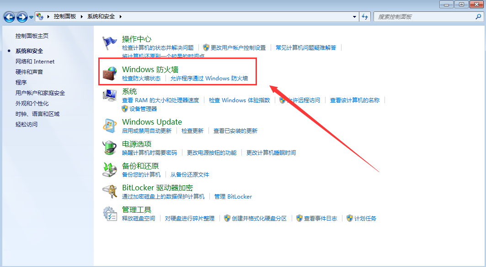Click the Administrative Tools gear icon
The height and width of the screenshot is (267, 486).
(110, 214)
